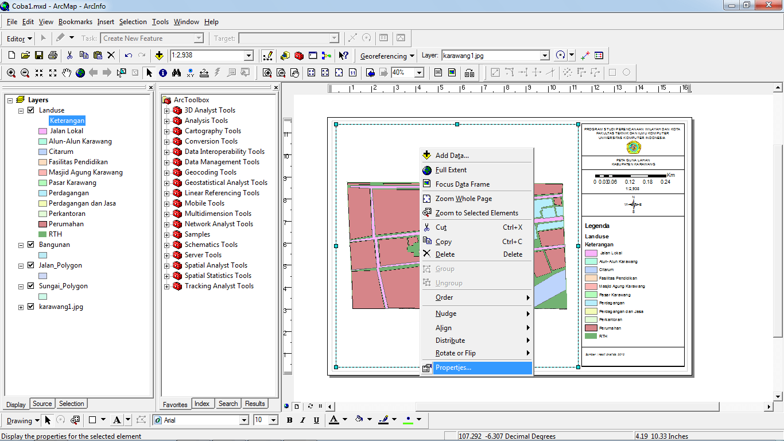Launch the ModelBuilder icon

(327, 56)
